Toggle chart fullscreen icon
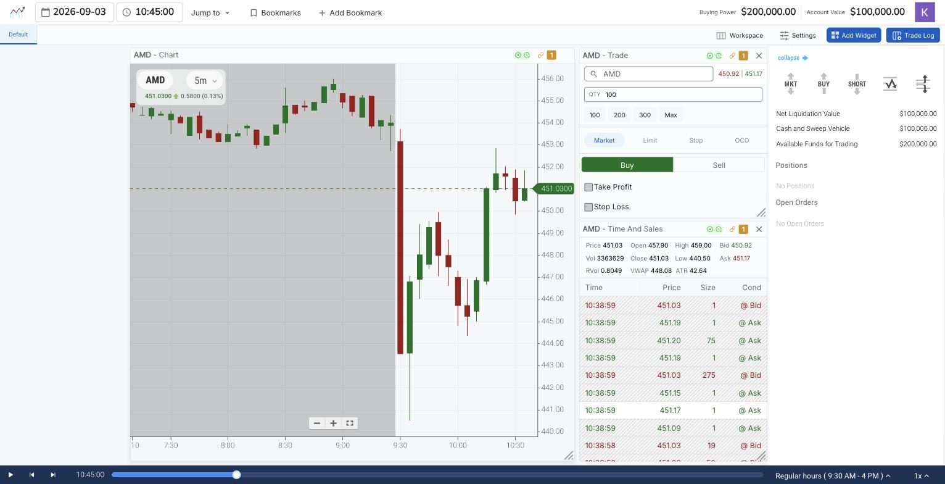This screenshot has height=484, width=945. (350, 423)
